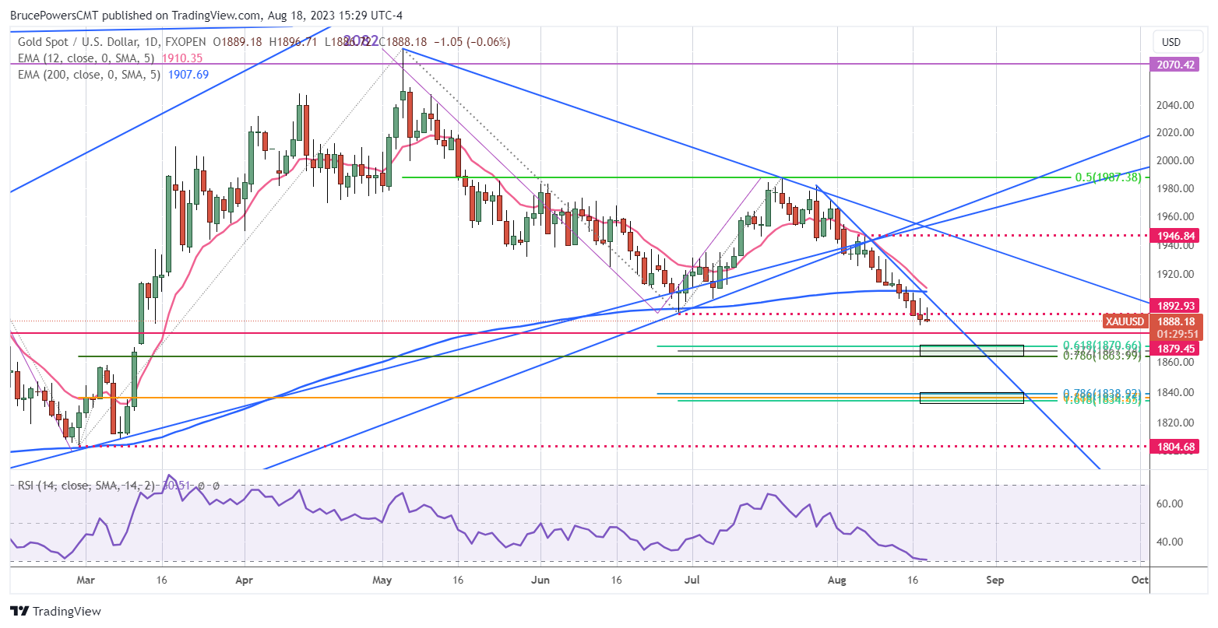Screen dimensions: 1218x628
Task: Click the 01:29:51 bar countdown timer
Action: click(x=1176, y=334)
